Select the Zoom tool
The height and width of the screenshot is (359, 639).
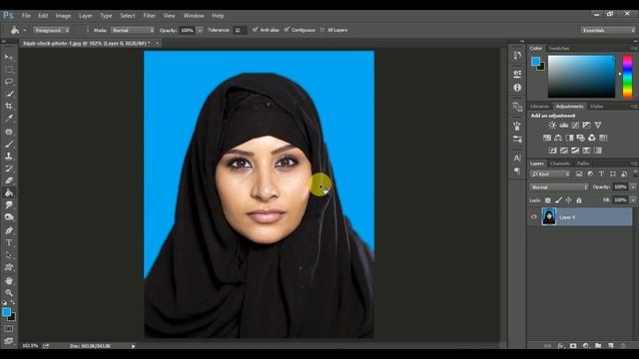9,292
